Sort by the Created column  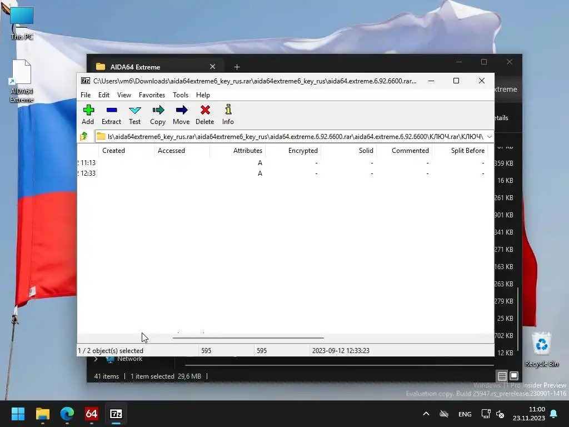(x=126, y=150)
